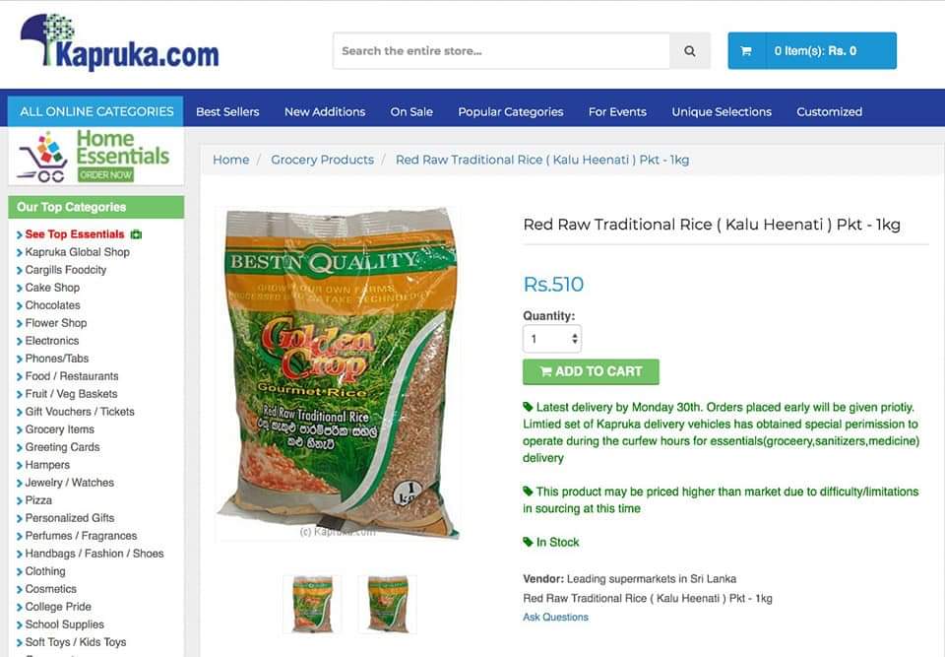
Task: Open the For Events menu
Action: 617,111
